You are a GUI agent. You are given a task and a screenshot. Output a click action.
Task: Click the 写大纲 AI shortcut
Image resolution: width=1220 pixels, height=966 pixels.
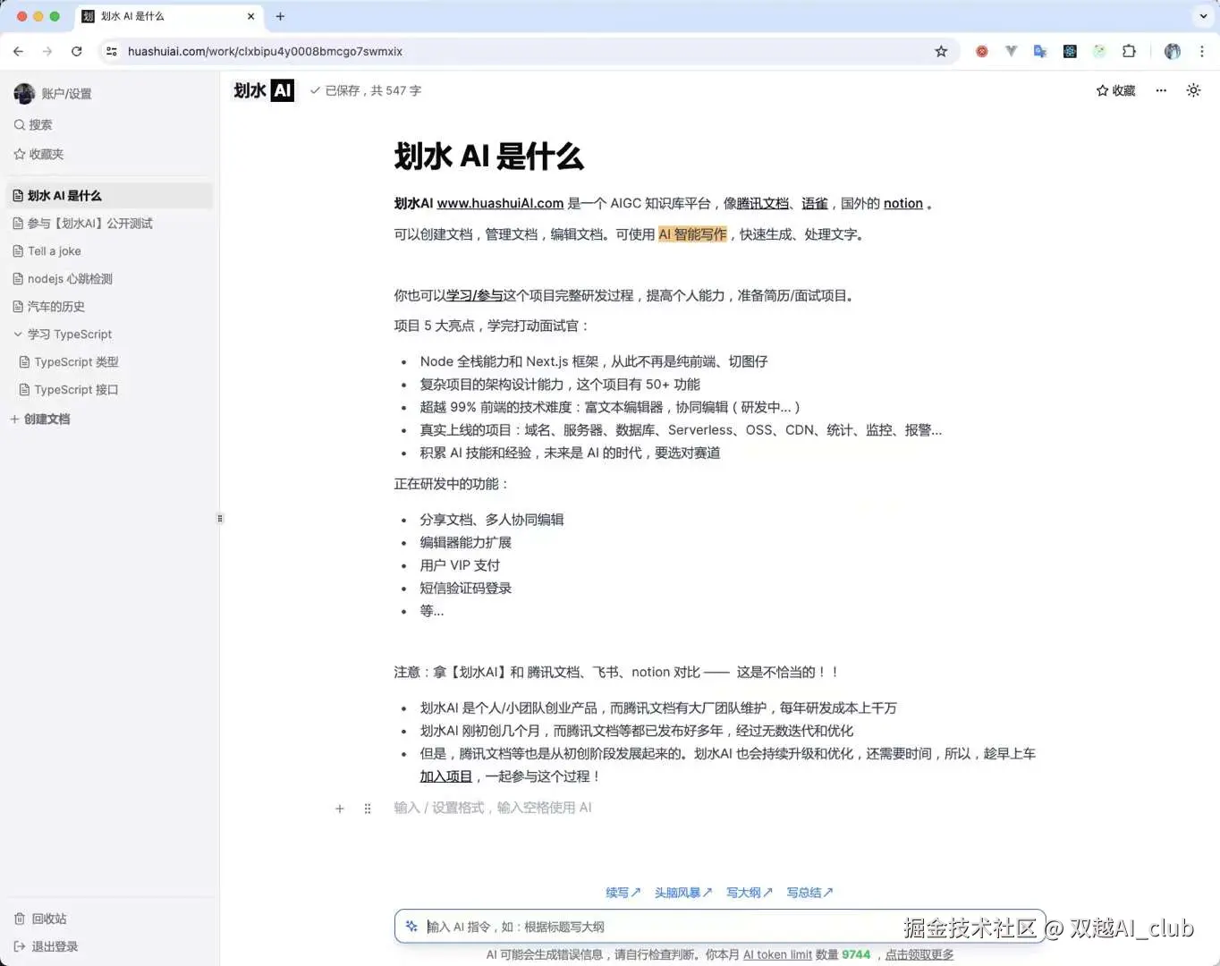point(750,893)
